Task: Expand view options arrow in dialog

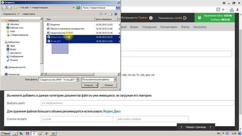Action: click(x=105, y=14)
